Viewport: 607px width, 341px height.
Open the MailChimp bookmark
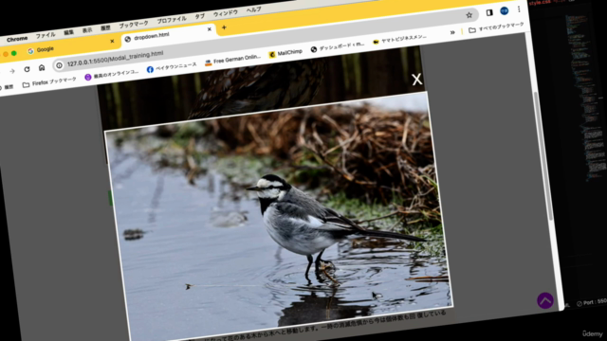pos(285,53)
